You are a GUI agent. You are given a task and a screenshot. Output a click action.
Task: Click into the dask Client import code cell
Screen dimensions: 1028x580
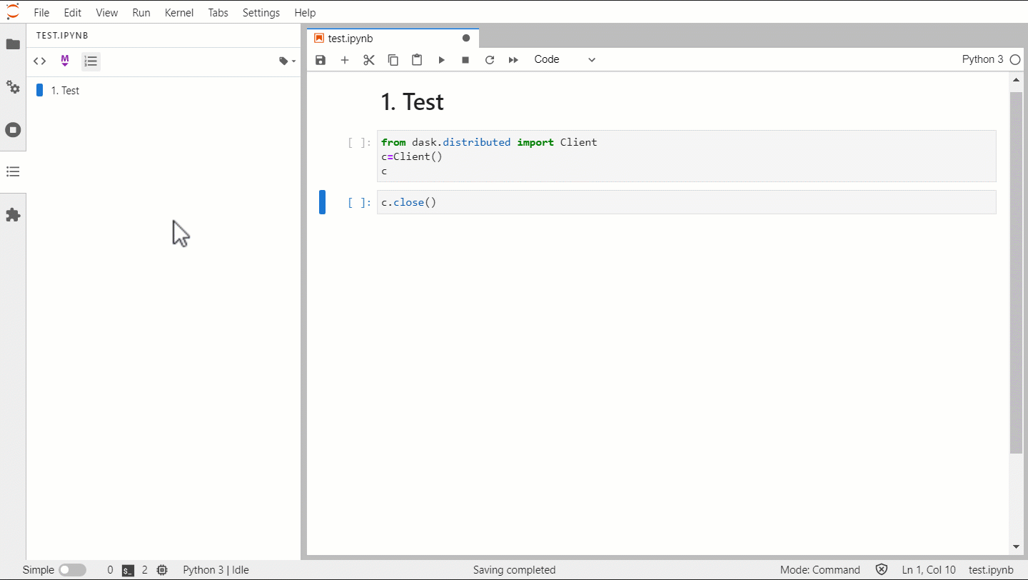(x=686, y=156)
